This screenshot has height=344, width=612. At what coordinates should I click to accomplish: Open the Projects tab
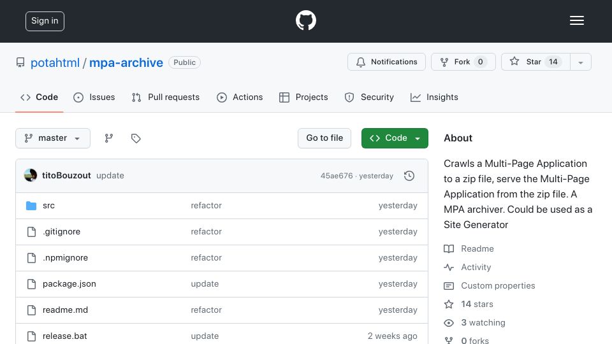303,97
